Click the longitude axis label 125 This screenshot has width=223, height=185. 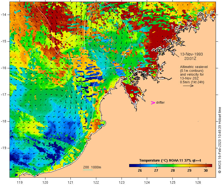tap(172, 182)
